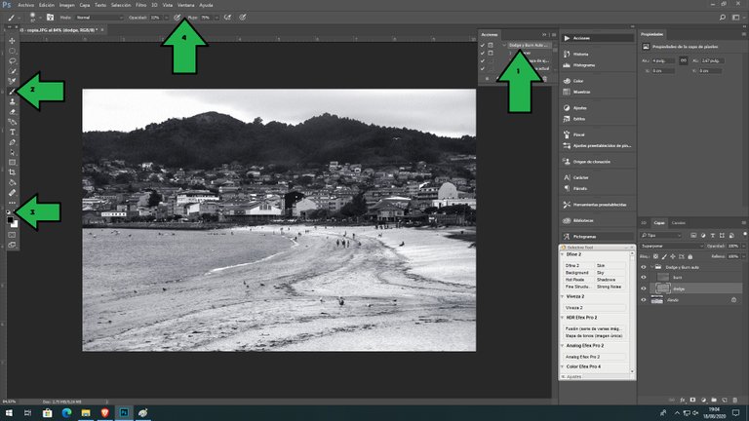Viewport: 749px width, 421px height.
Task: Open the Superponer blend mode dropdown
Action: tap(673, 246)
